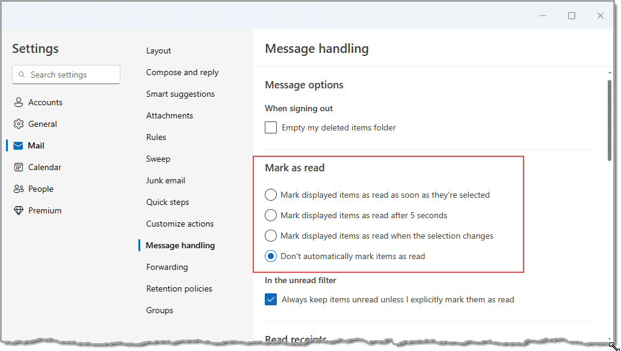Switch to Junk email settings
Image resolution: width=621 pixels, height=351 pixels.
(x=165, y=180)
